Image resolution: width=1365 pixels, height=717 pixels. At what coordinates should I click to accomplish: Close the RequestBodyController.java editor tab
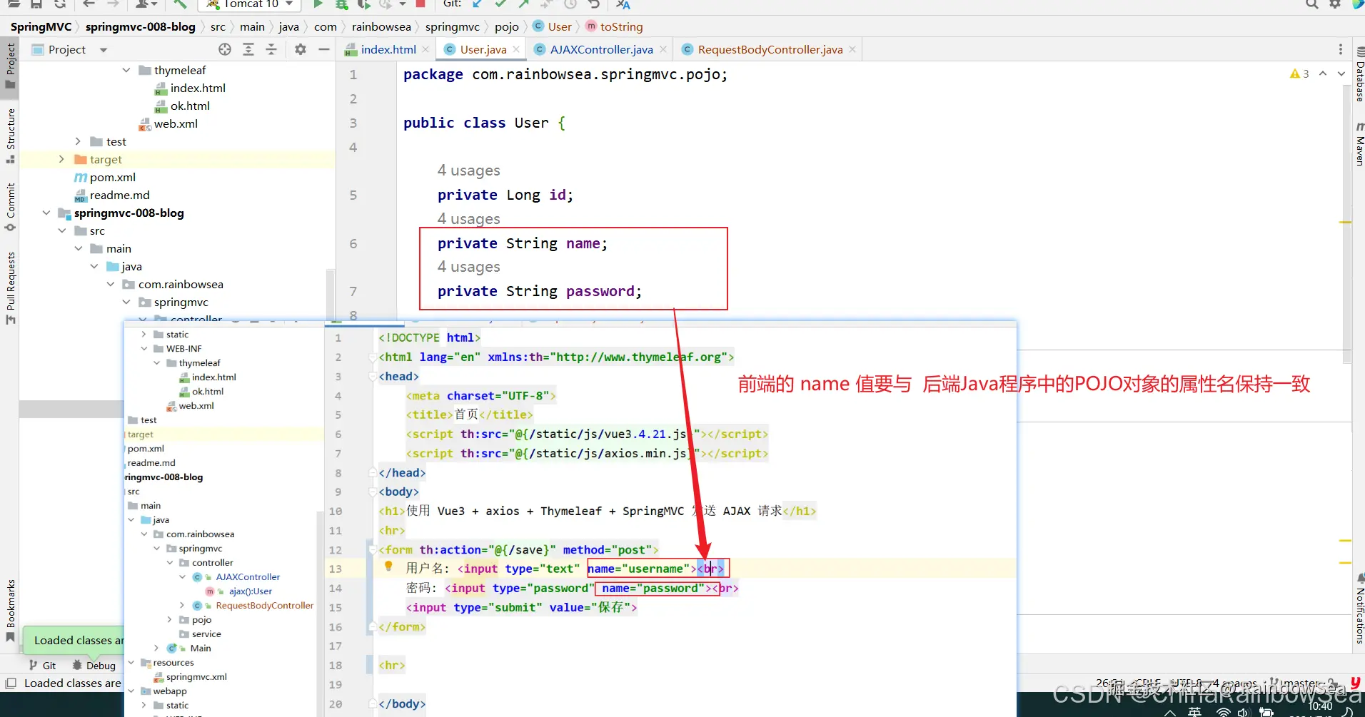(x=852, y=49)
